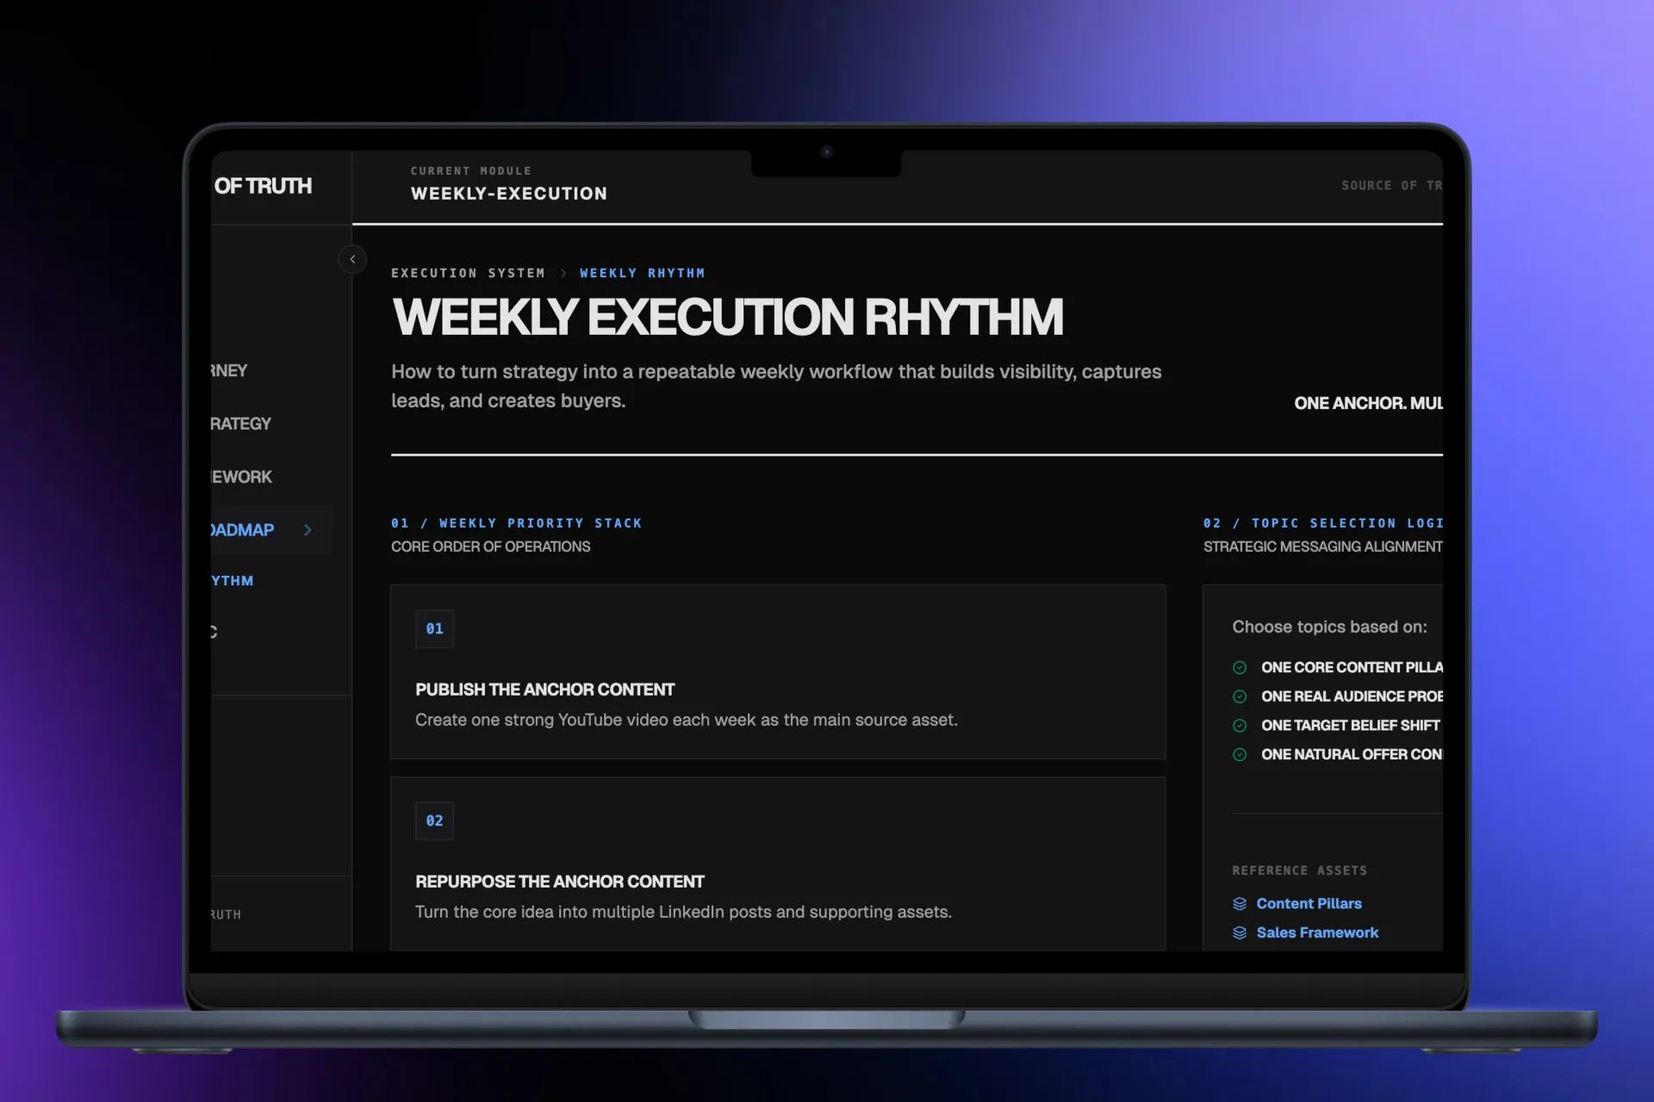The width and height of the screenshot is (1654, 1102).
Task: Go to Execution System breadcrumb
Action: [x=468, y=273]
